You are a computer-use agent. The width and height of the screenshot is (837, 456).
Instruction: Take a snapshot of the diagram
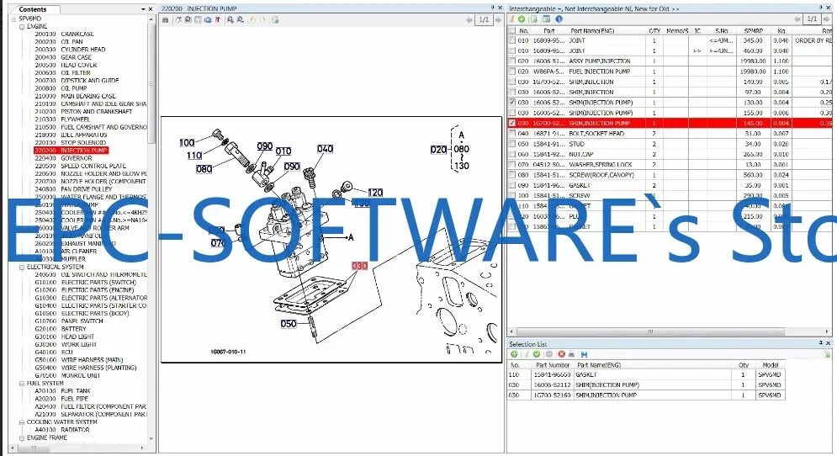tap(208, 19)
